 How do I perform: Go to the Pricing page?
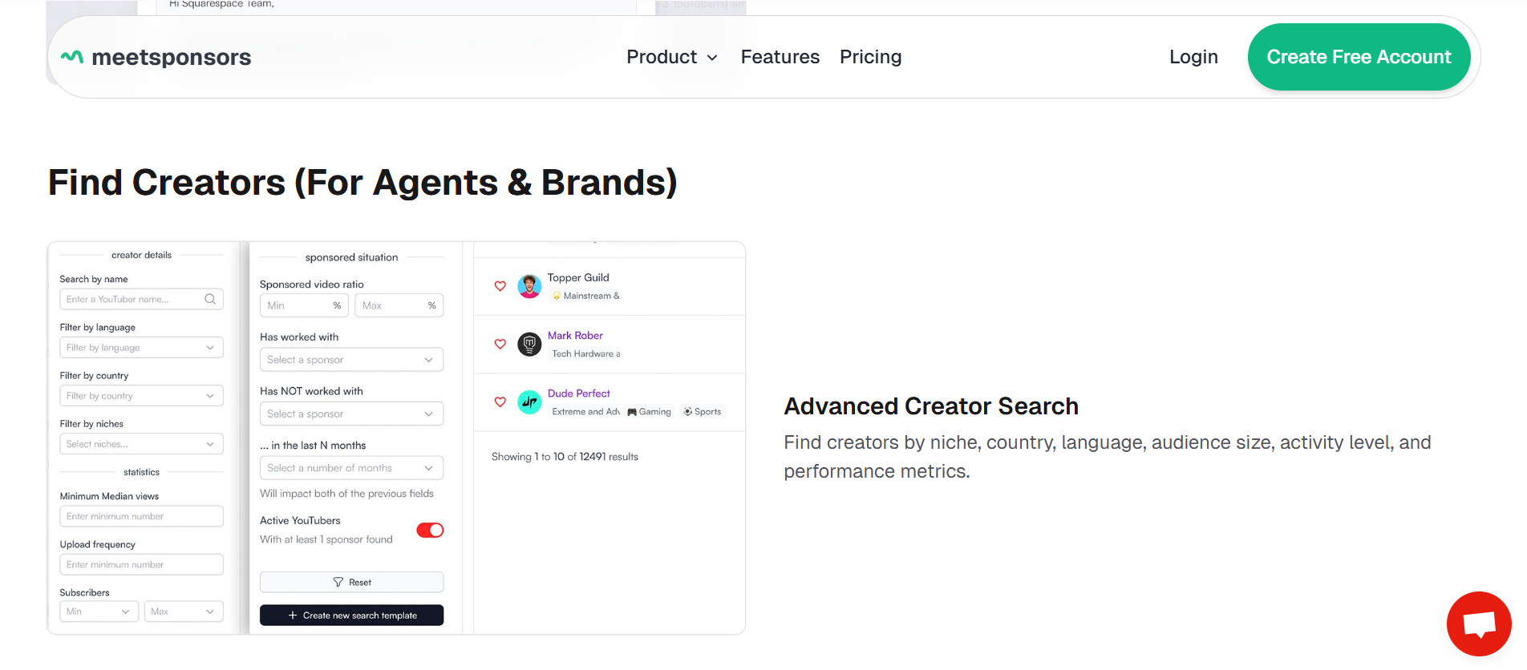click(x=870, y=57)
